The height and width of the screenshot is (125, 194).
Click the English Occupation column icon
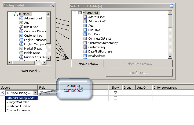coord(21,44)
